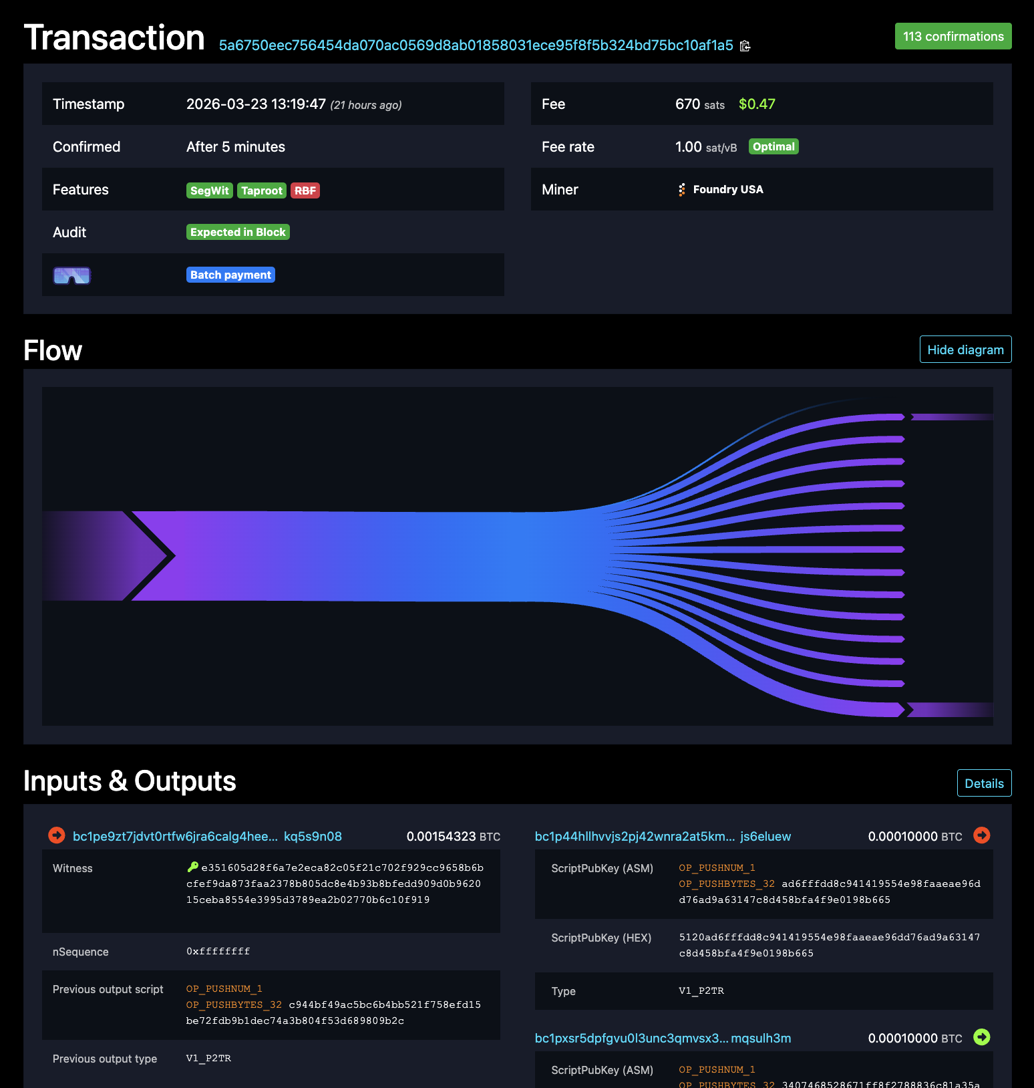Viewport: 1034px width, 1088px height.
Task: Select witness hex starting e351605d28f6
Action: click(x=335, y=883)
